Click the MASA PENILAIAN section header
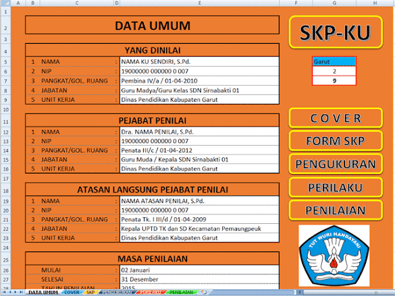395x296 pixels. (152, 258)
